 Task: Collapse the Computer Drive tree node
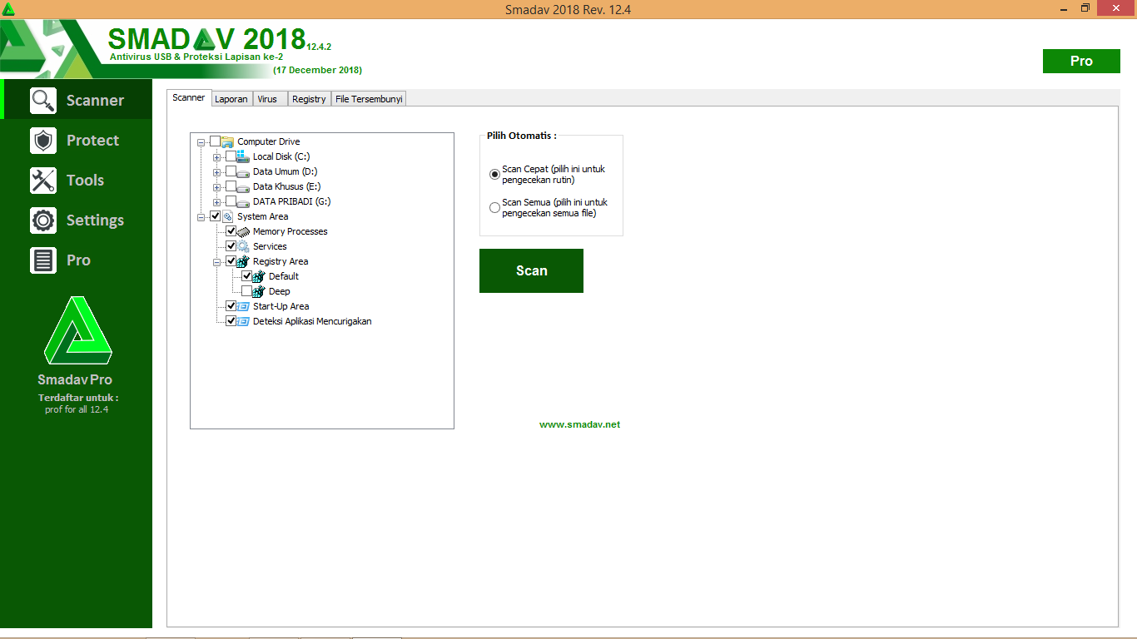click(201, 142)
